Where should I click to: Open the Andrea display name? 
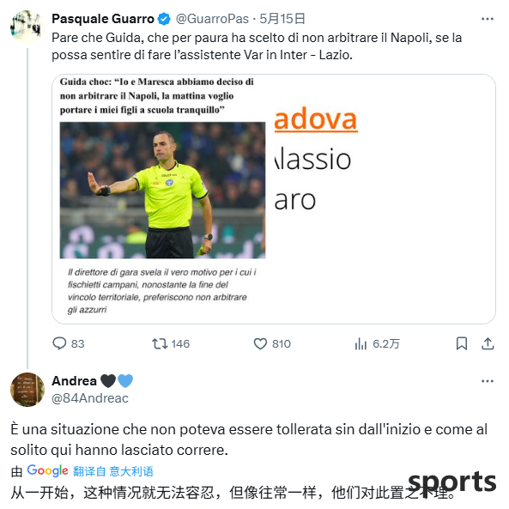point(75,381)
